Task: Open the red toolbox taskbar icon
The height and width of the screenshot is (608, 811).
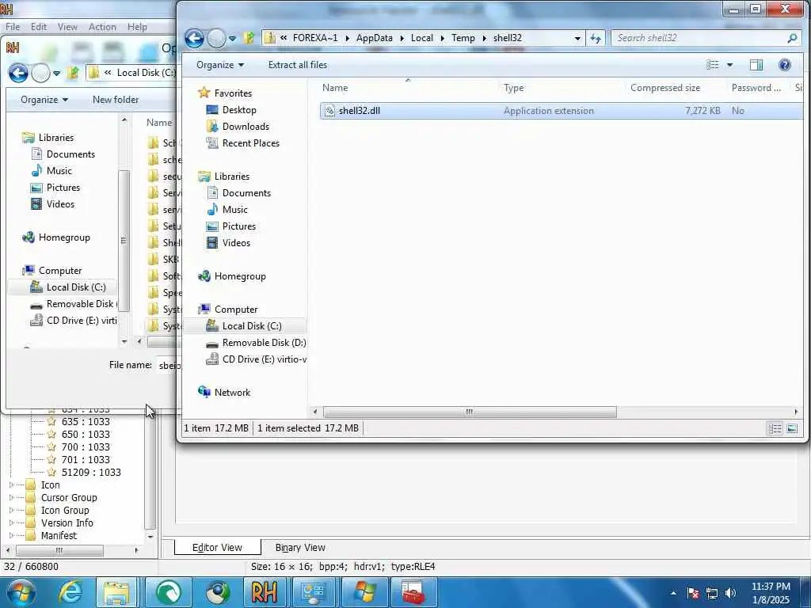Action: point(413,592)
